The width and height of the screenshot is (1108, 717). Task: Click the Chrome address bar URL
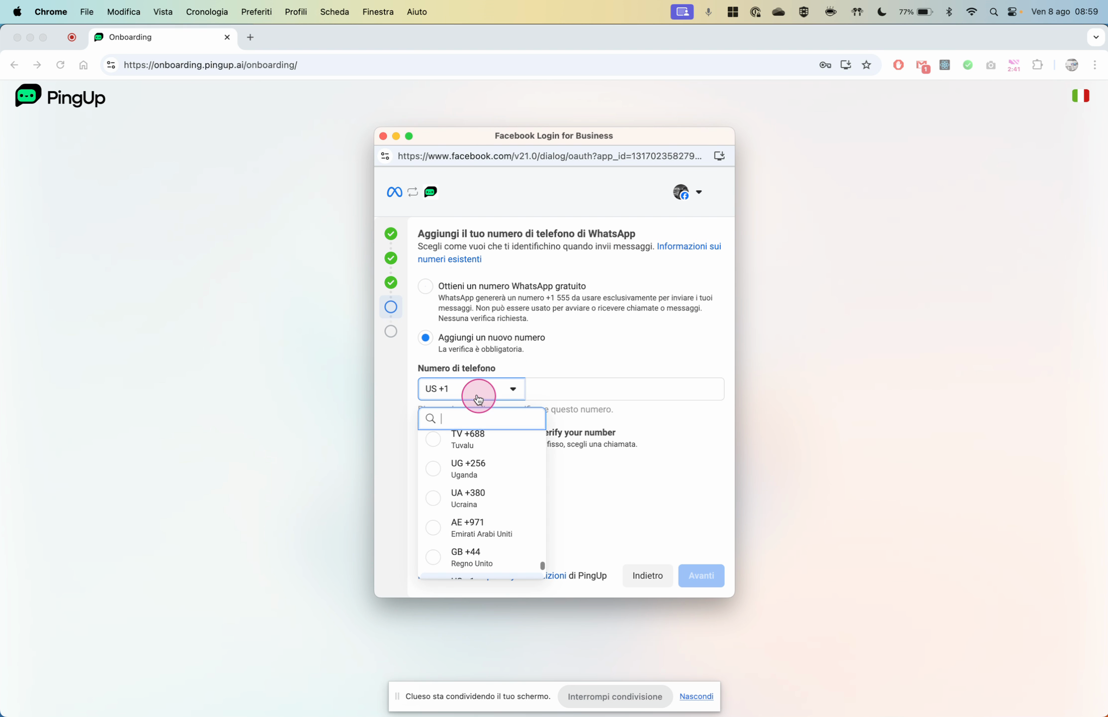pos(211,65)
